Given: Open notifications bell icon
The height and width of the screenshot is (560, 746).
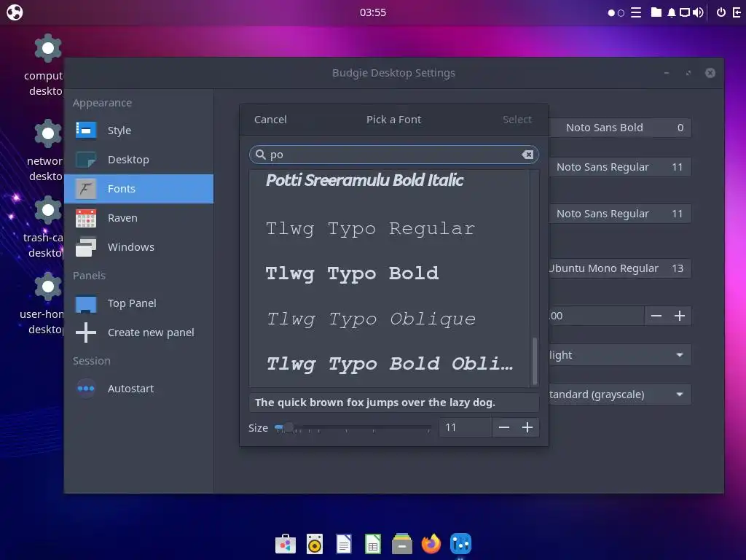Looking at the screenshot, I should pos(671,13).
